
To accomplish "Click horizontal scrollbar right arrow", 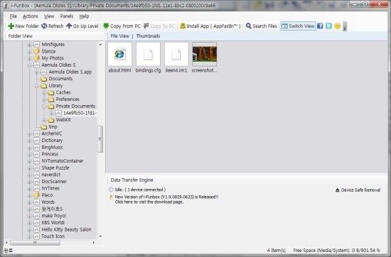I will pyautogui.click(x=94, y=242).
